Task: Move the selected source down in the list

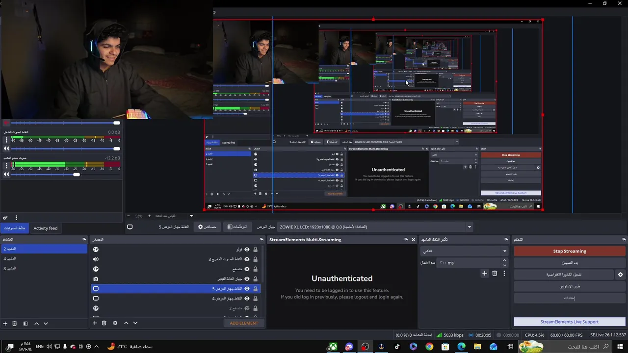Action: (135, 323)
